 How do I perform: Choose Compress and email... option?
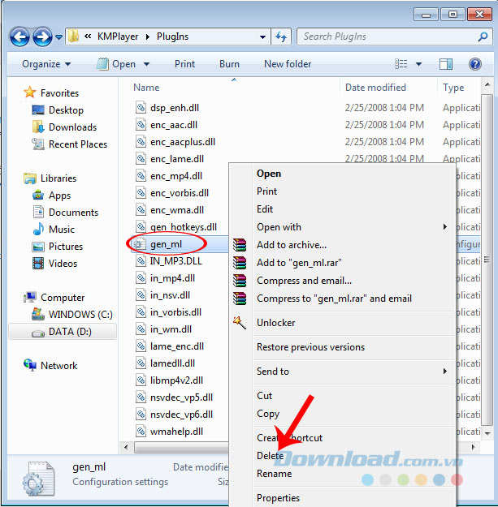[343, 281]
